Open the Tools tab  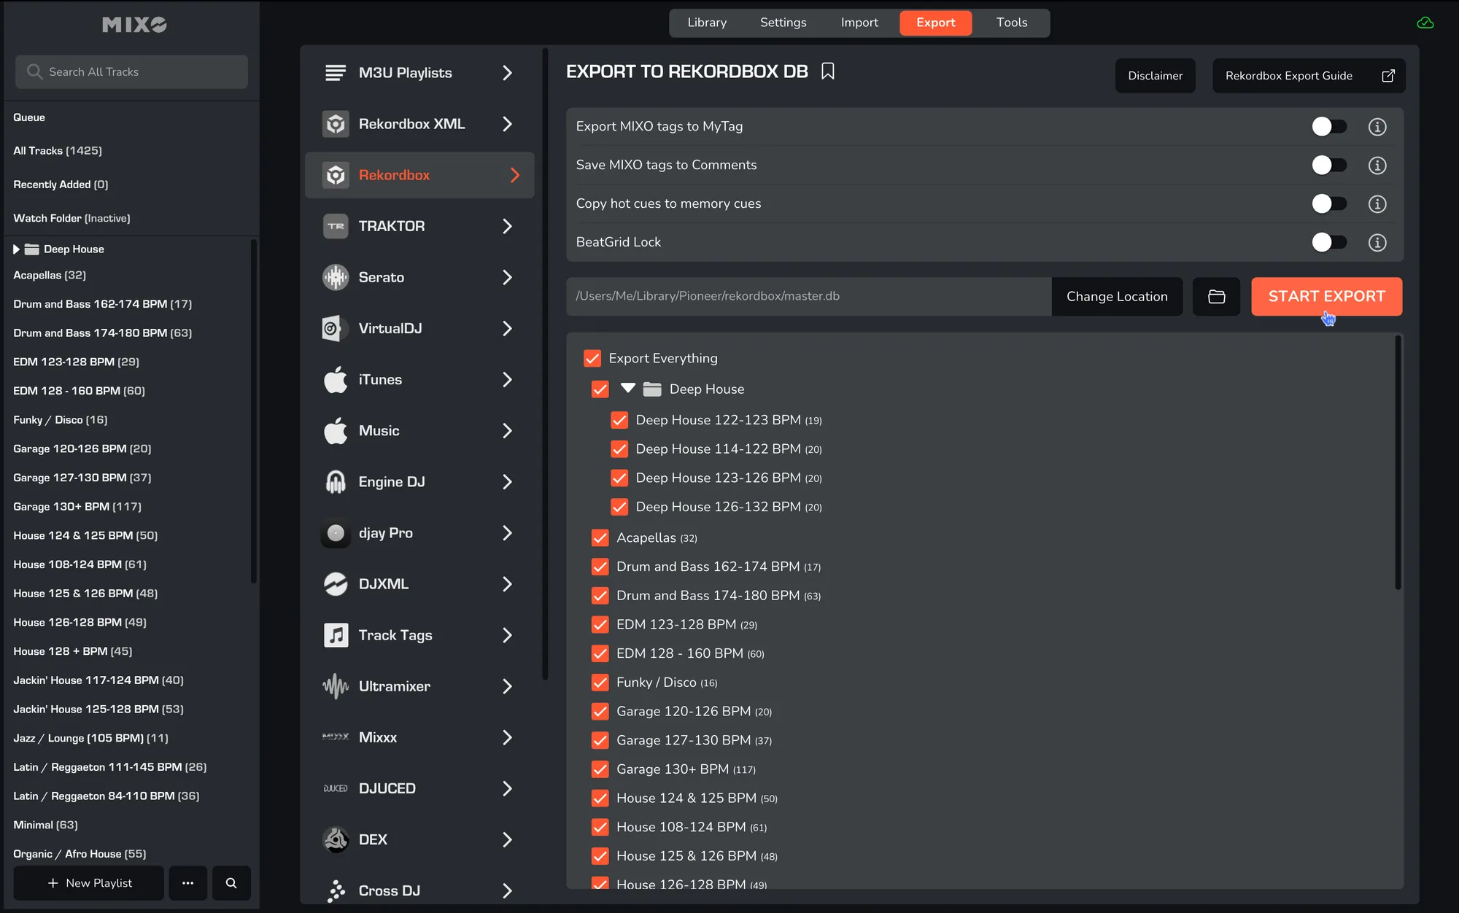click(x=1011, y=23)
